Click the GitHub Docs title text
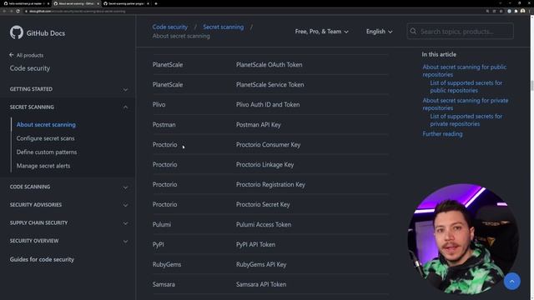This screenshot has width=534, height=300. tap(46, 33)
